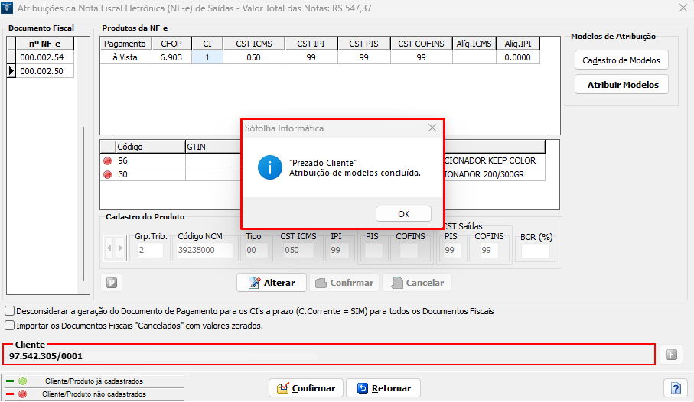Toggle Importar Documentos Fiscais Cancelados checkbox
Viewport: 694px width, 402px height.
[x=9, y=325]
